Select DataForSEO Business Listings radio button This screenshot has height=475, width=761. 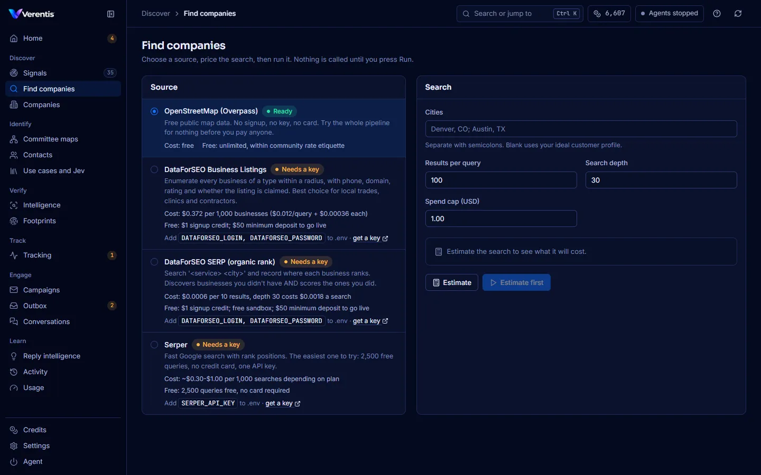(154, 169)
